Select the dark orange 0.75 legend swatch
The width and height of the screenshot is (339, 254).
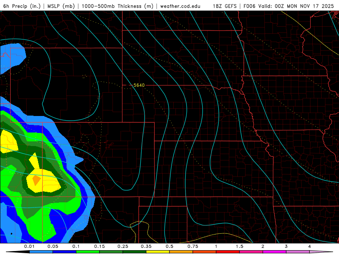pos(205,252)
